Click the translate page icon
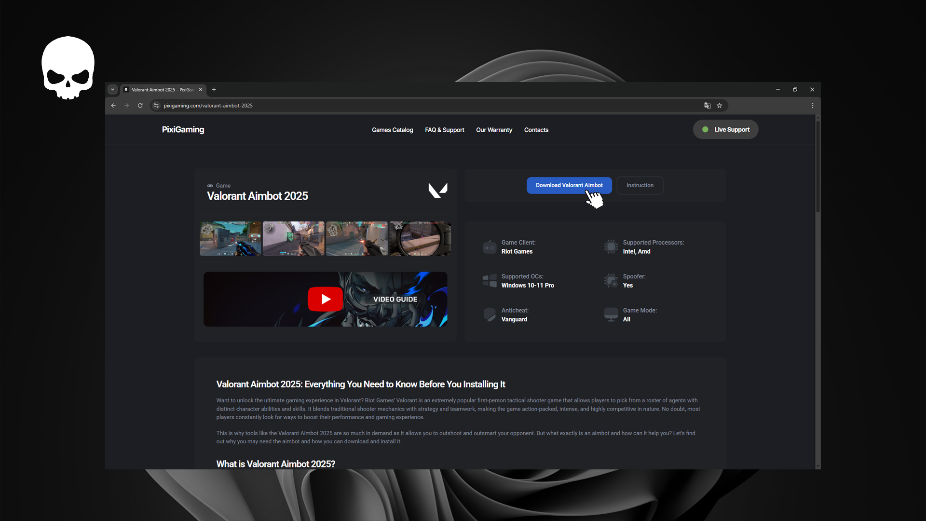Viewport: 926px width, 521px height. tap(708, 105)
